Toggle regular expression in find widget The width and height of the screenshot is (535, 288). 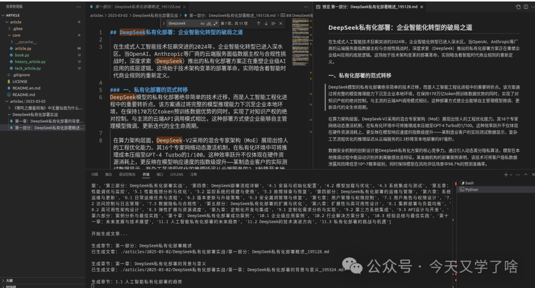point(215,23)
